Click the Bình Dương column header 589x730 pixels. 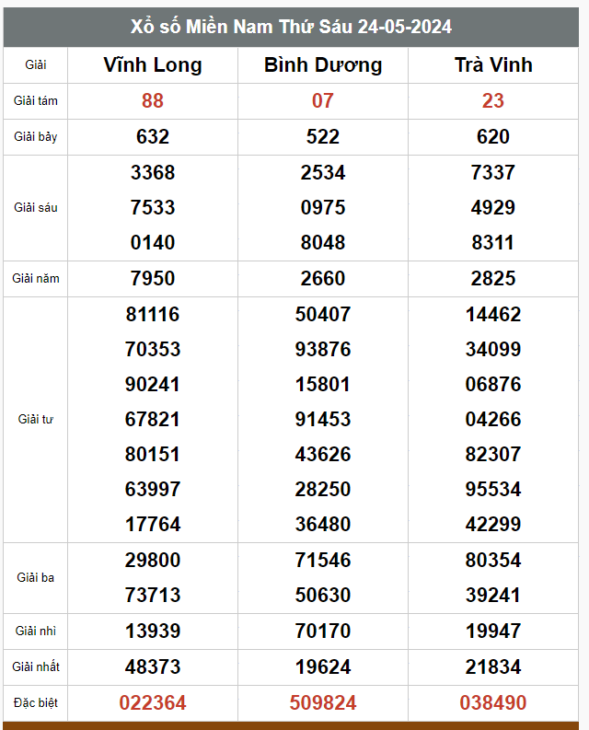(323, 64)
